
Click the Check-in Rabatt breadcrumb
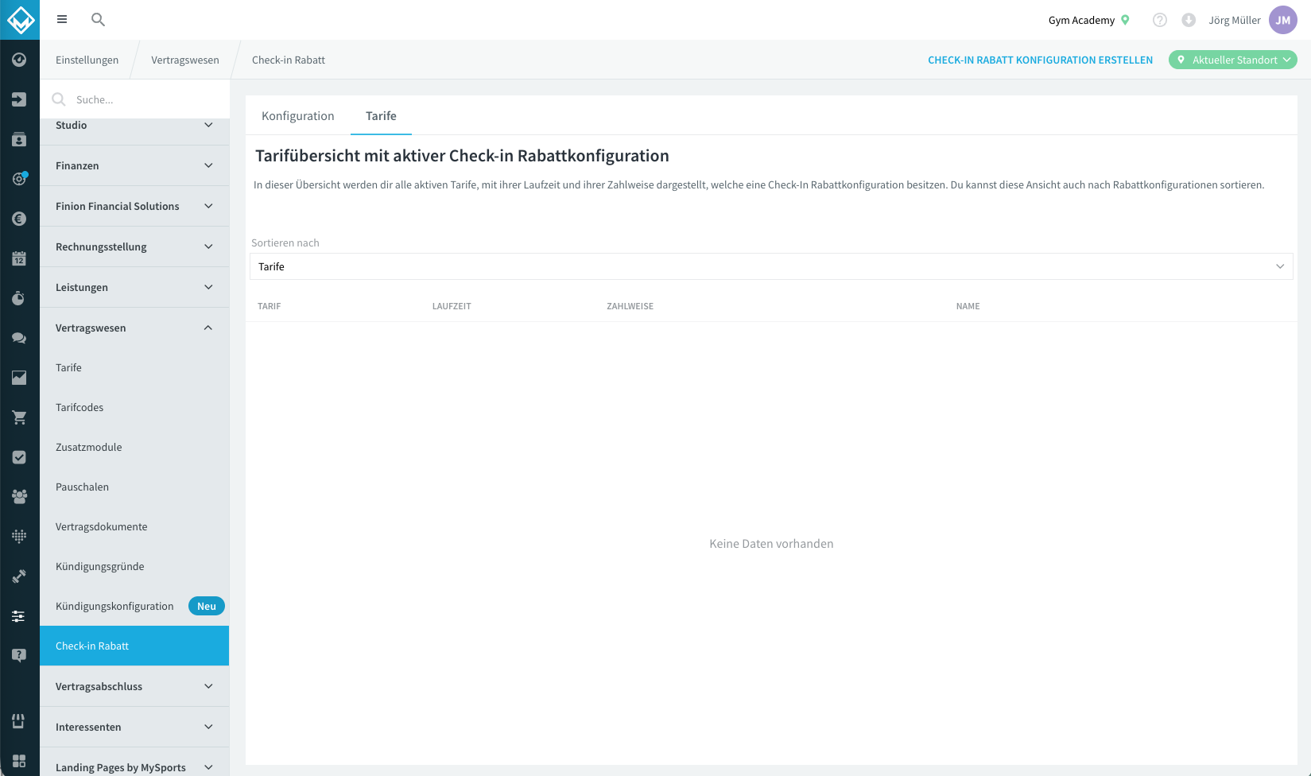[x=289, y=60]
